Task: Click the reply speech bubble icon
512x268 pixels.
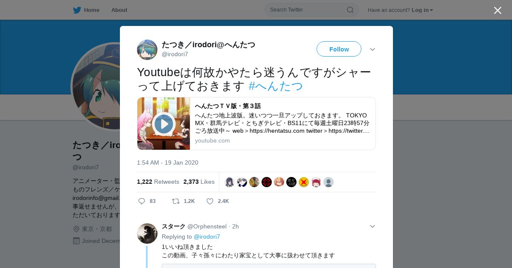Action: pyautogui.click(x=142, y=201)
